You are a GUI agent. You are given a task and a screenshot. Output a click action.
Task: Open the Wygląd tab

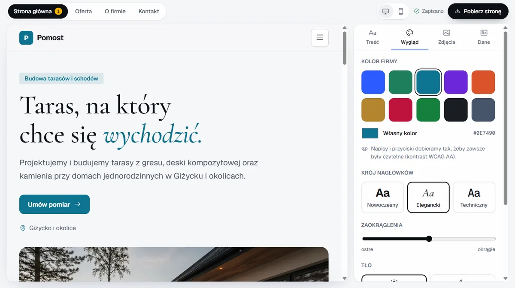409,37
